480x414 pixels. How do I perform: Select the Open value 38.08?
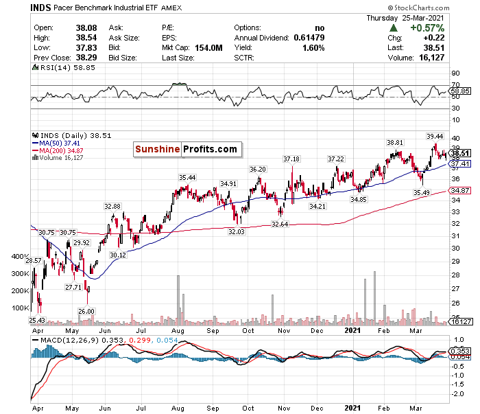click(86, 28)
